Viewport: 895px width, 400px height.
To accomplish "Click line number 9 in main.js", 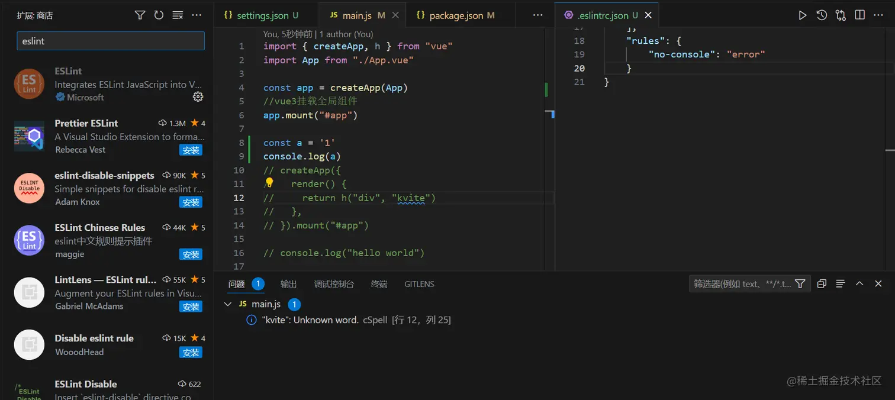I will (x=241, y=156).
